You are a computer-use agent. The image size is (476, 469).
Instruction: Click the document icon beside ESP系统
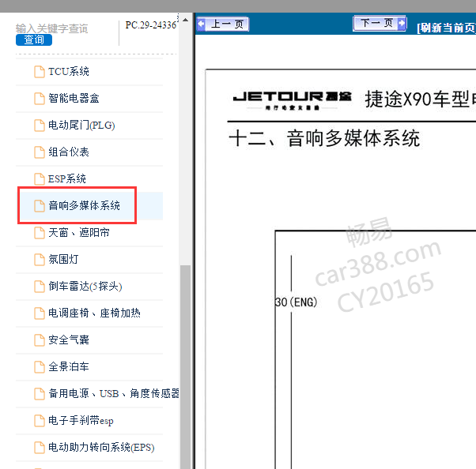pyautogui.click(x=40, y=179)
